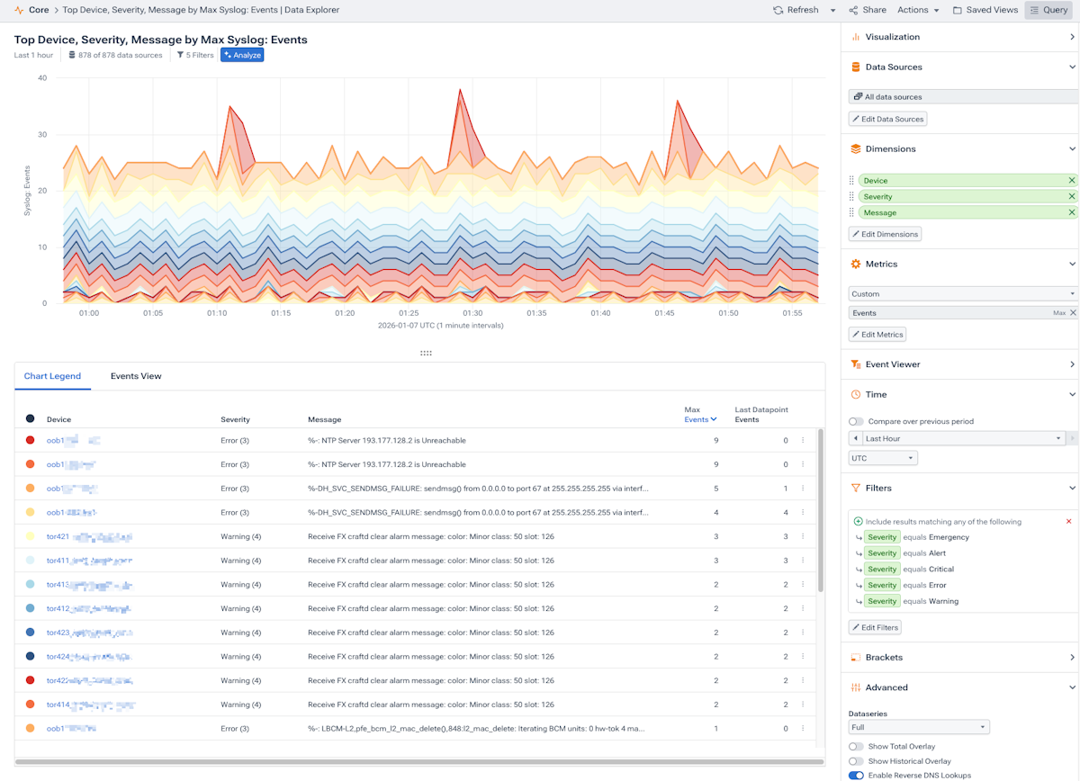Toggle Show Historical Overlay

pyautogui.click(x=856, y=761)
